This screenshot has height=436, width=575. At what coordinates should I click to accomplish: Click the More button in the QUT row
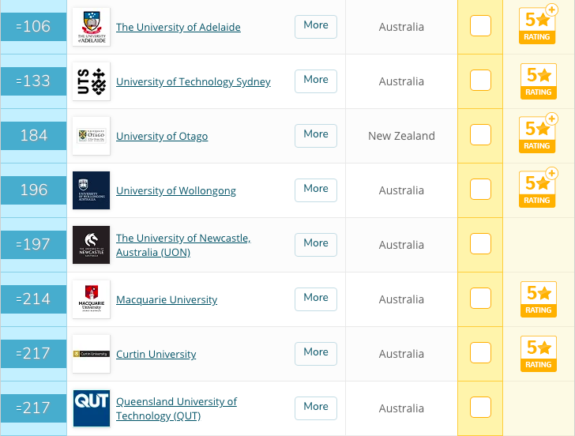[x=316, y=408]
